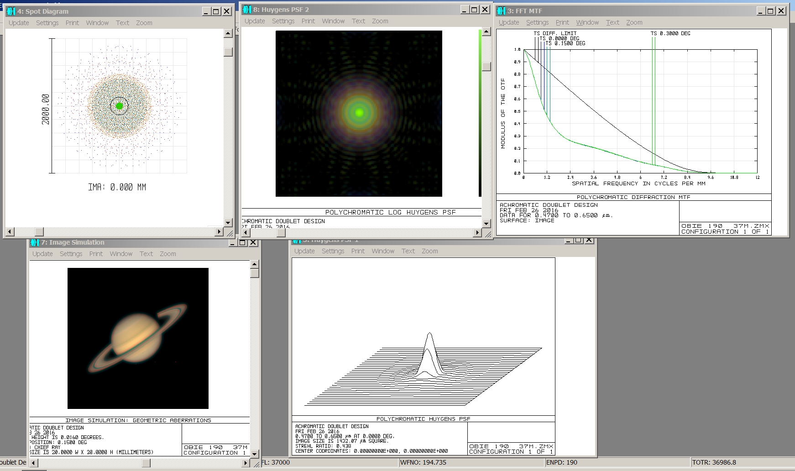Click Huygens PSF 2 horizontal scroll right arrow
Viewport: 795px width, 471px height.
(477, 233)
